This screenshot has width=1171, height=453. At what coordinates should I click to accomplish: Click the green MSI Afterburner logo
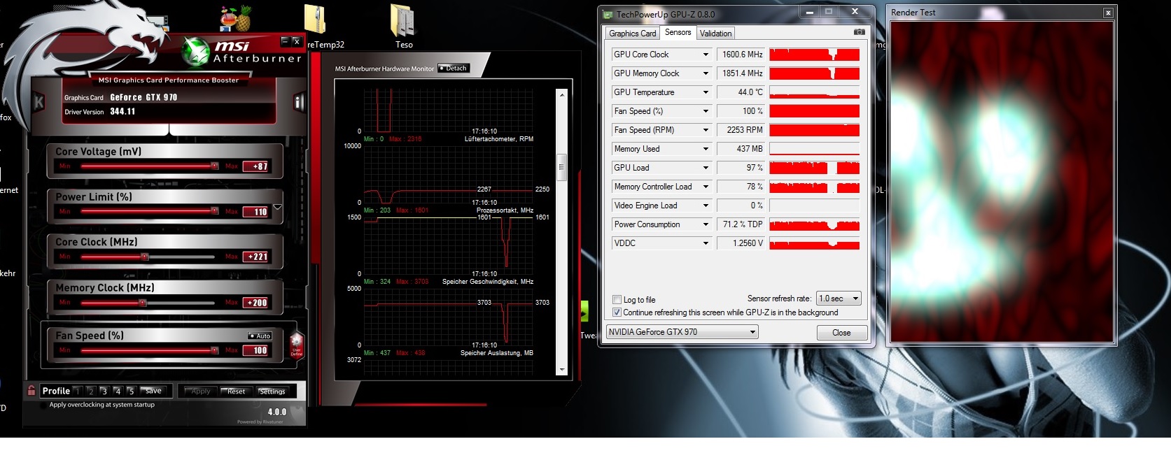click(x=196, y=50)
